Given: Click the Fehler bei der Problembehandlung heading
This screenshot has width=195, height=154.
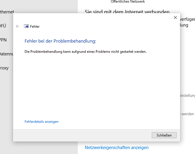Looking at the screenshot, I should click(60, 41).
